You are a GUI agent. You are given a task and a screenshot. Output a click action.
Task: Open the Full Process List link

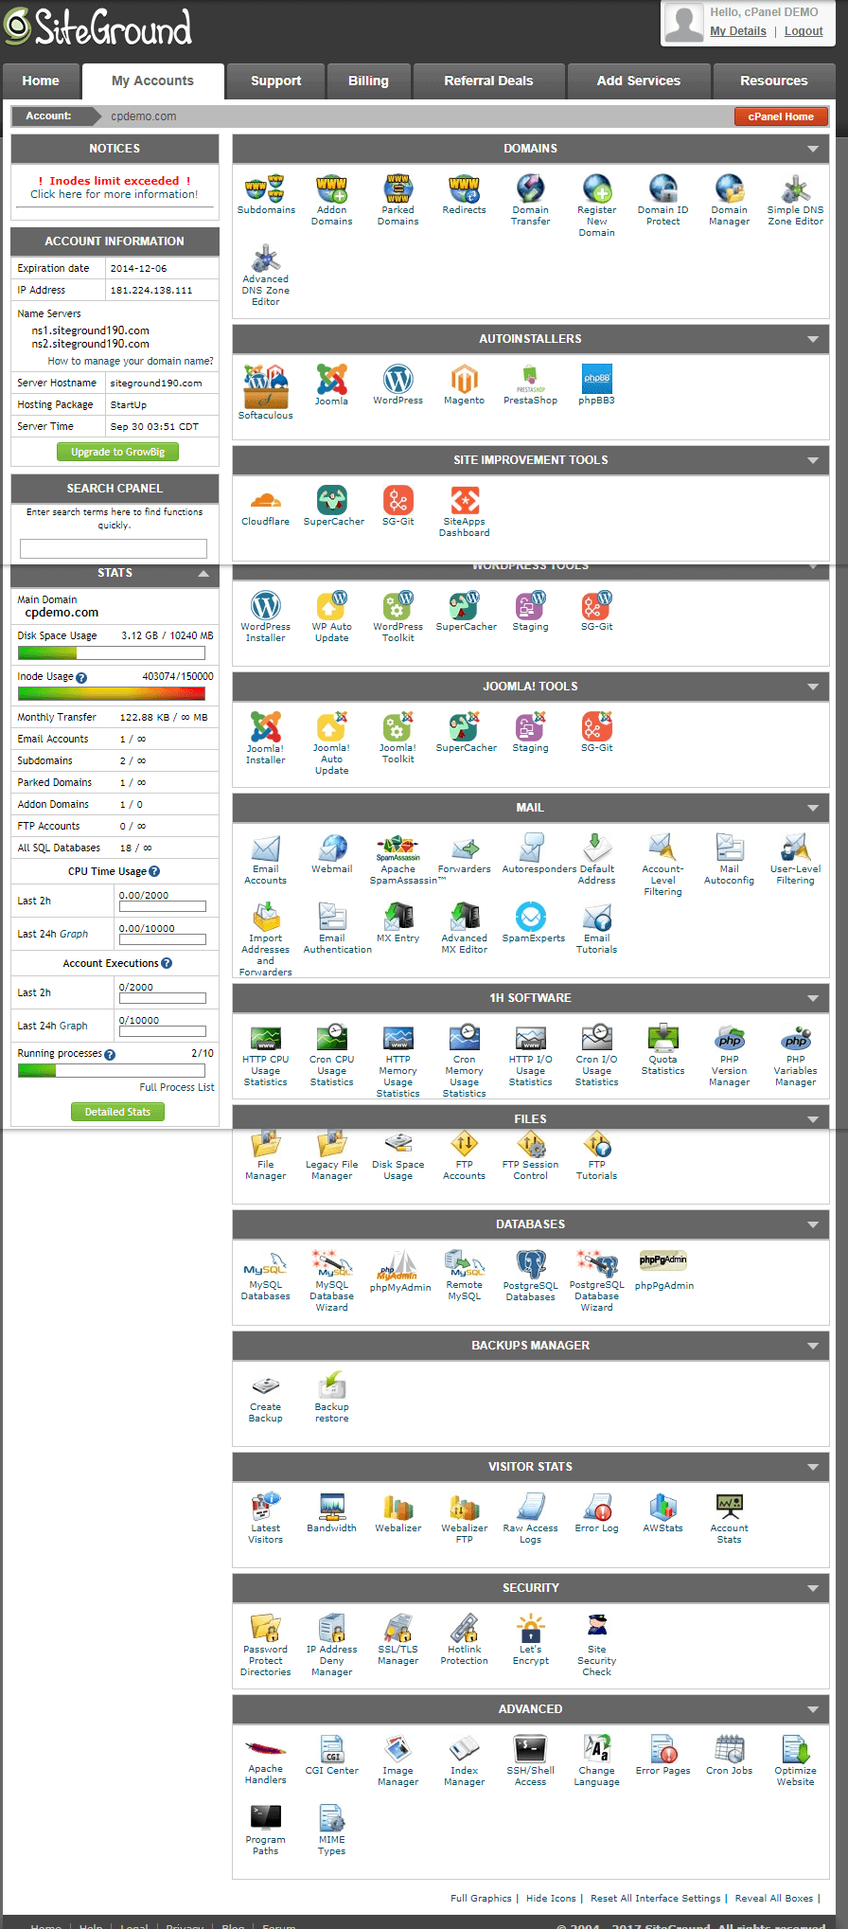pyautogui.click(x=177, y=1087)
